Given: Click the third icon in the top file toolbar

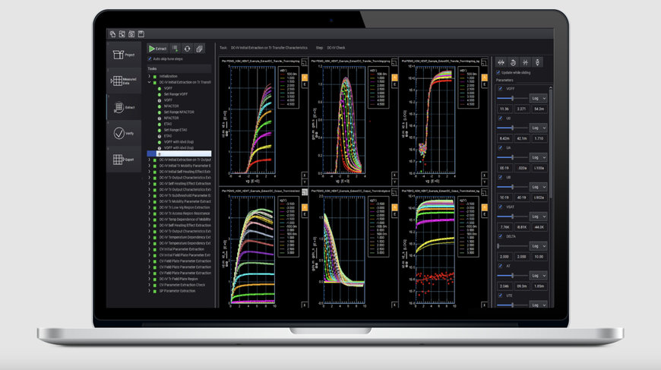Looking at the screenshot, I should 131,34.
